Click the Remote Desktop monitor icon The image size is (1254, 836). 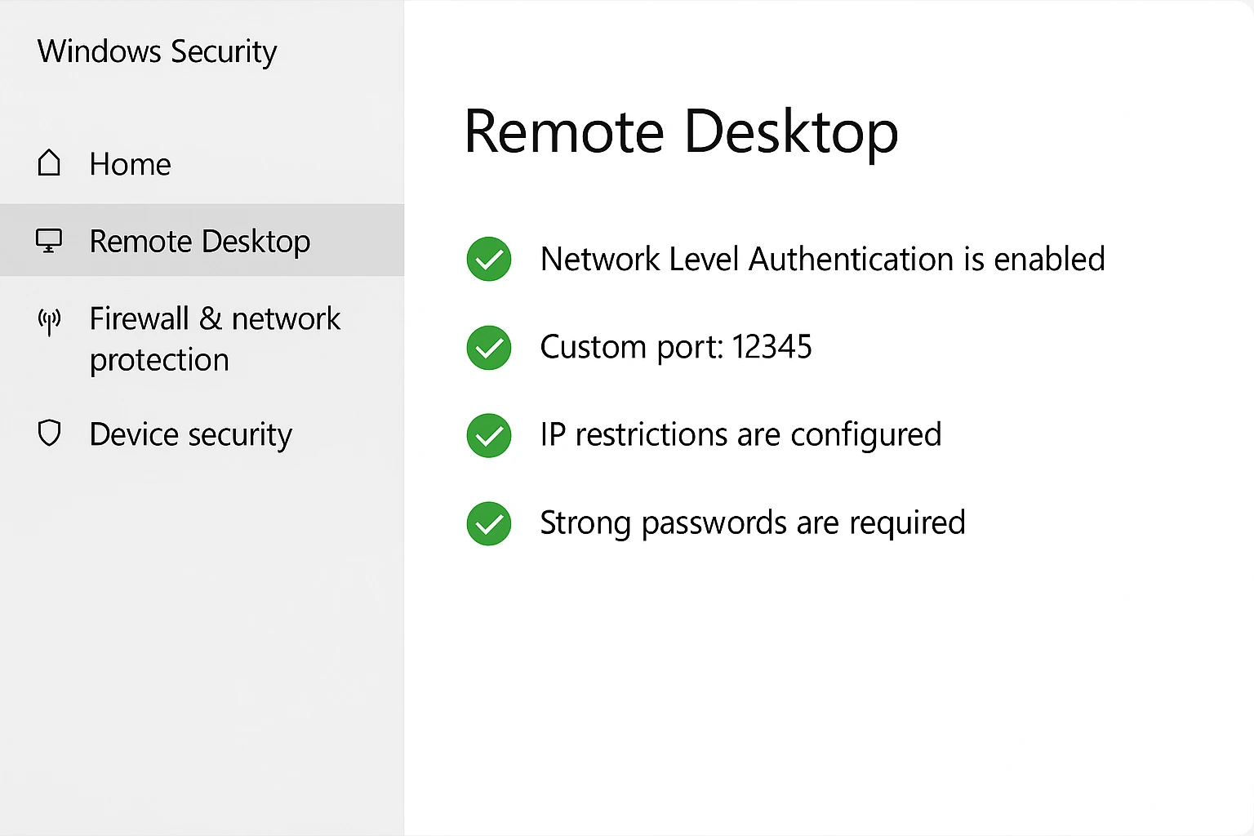(x=49, y=241)
